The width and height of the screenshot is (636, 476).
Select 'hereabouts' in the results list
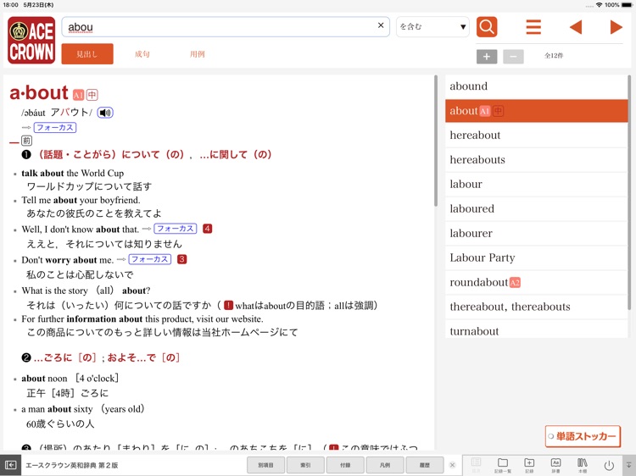tap(536, 159)
